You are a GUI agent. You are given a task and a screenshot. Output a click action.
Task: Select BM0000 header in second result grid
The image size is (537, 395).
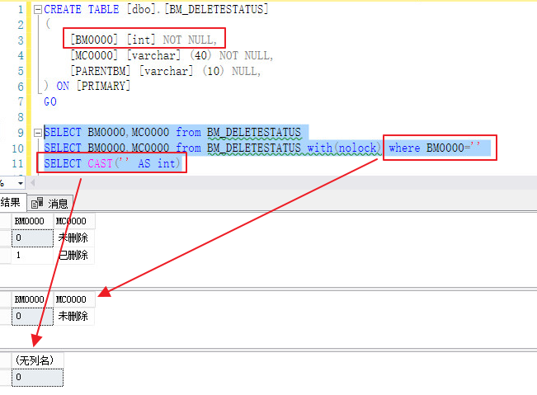pos(32,299)
